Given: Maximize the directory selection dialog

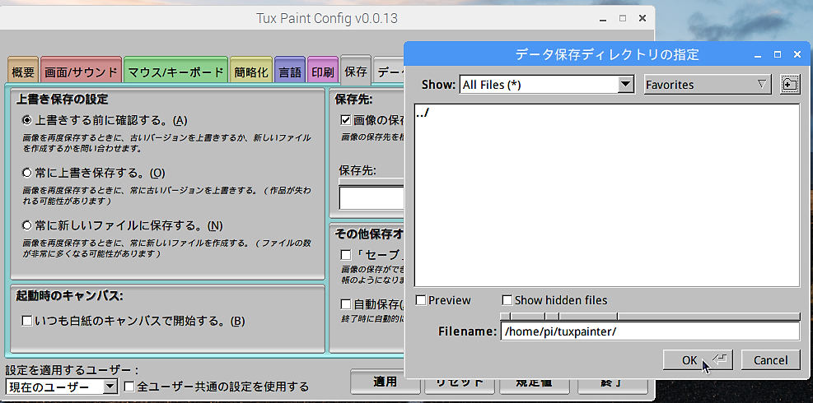Looking at the screenshot, I should click(x=778, y=54).
